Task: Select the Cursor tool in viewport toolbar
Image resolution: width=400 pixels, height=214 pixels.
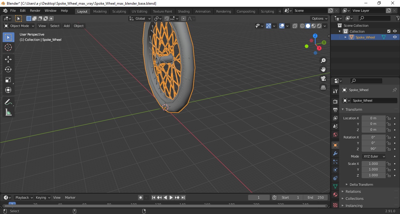Action: click(8, 47)
